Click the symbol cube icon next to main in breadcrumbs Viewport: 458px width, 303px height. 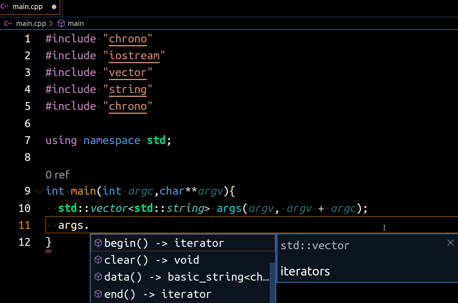(x=61, y=23)
